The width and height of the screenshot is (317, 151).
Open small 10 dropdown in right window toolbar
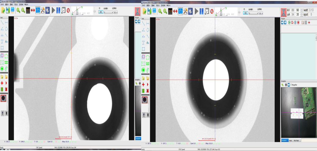pyautogui.click(x=261, y=13)
